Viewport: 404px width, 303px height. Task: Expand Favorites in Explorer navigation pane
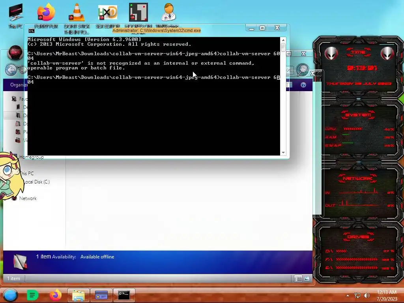pyautogui.click(x=20, y=99)
